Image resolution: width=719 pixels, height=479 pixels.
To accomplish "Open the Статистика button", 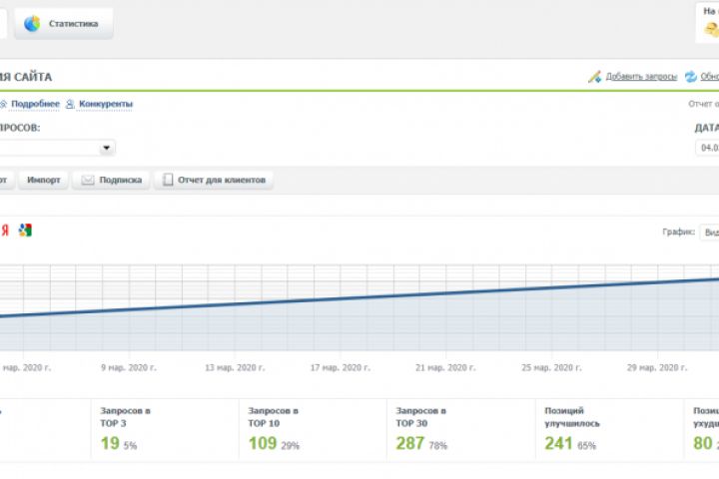I will [63, 23].
